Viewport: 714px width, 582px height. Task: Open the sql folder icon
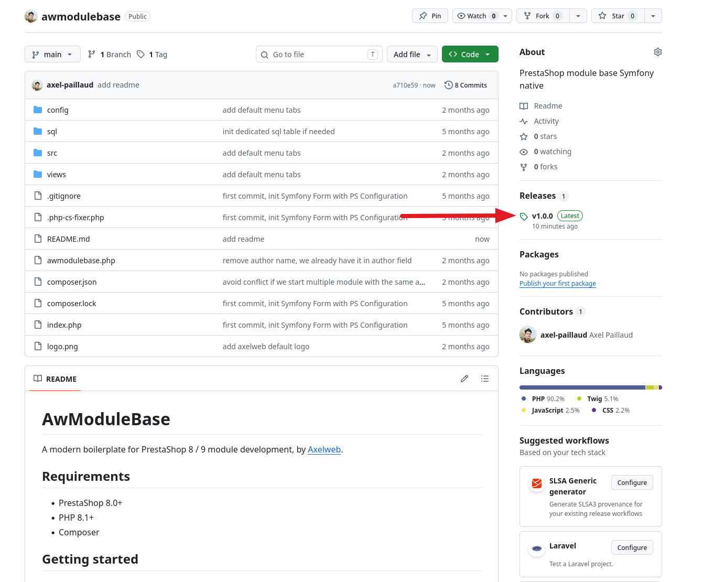point(38,131)
